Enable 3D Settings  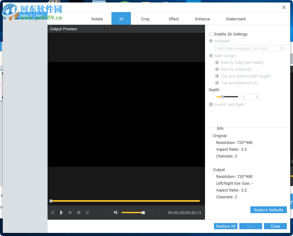tap(211, 34)
